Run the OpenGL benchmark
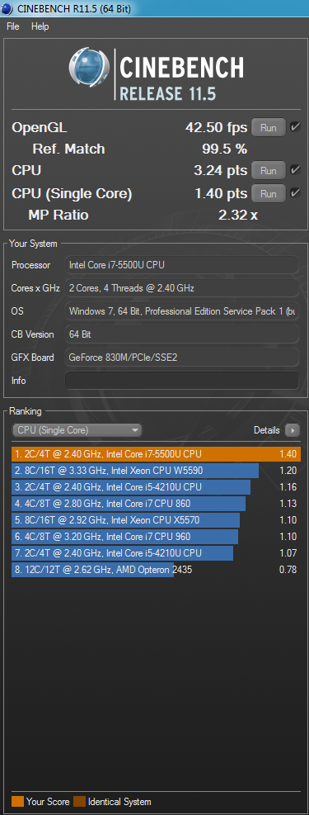This screenshot has width=309, height=815. 269,127
